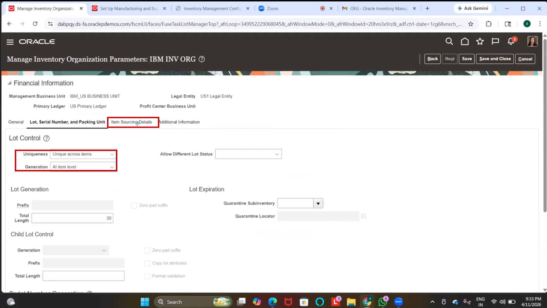Click the Cancel button
This screenshot has height=308, width=547.
point(525,59)
